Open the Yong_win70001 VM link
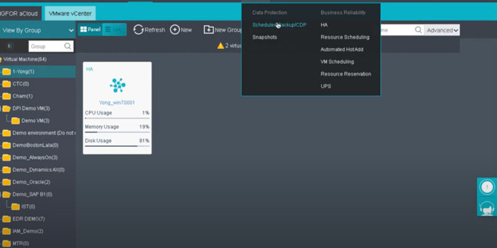The height and width of the screenshot is (248, 497). click(x=117, y=103)
